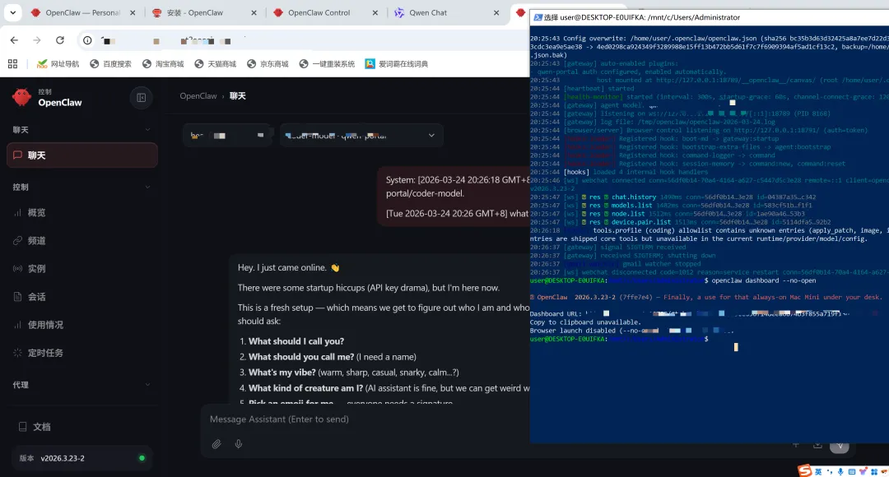Collapse the OpenClaw sidebar with the panel icon
The height and width of the screenshot is (477, 889).
(x=142, y=98)
